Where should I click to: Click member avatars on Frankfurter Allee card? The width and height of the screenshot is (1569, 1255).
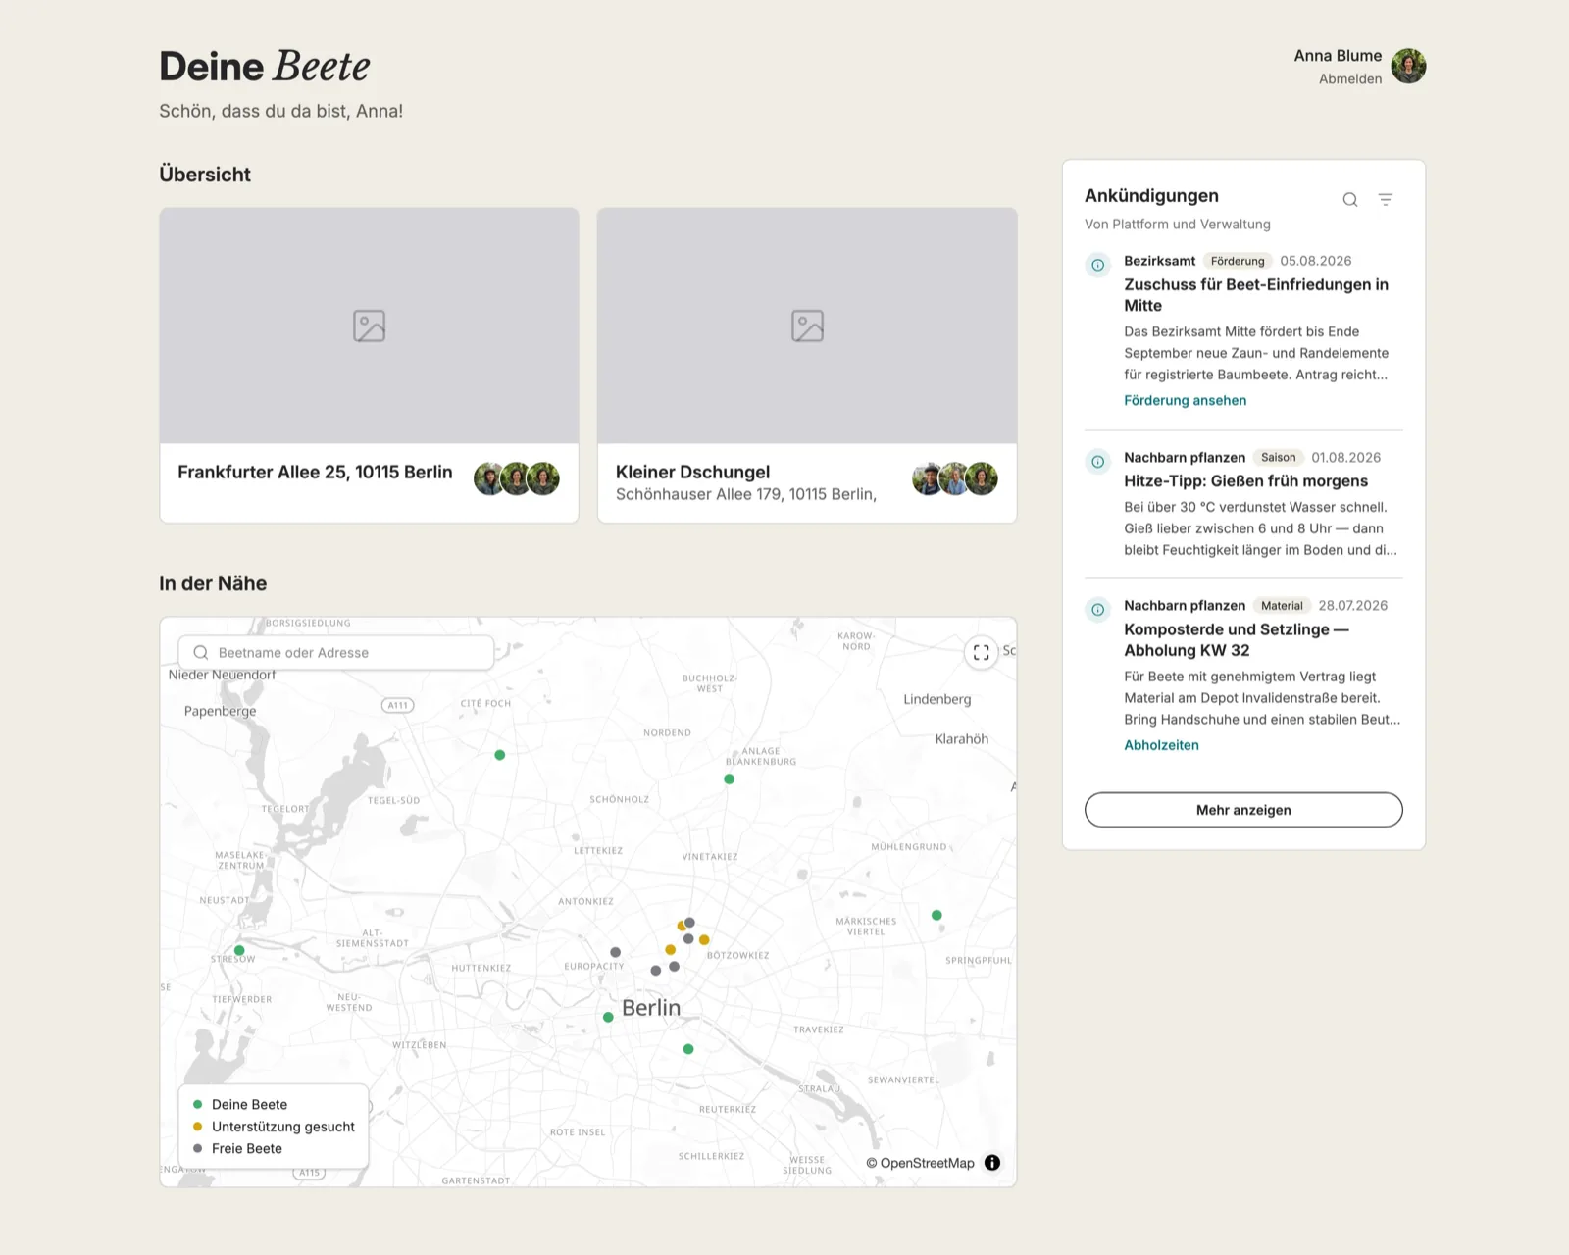517,478
